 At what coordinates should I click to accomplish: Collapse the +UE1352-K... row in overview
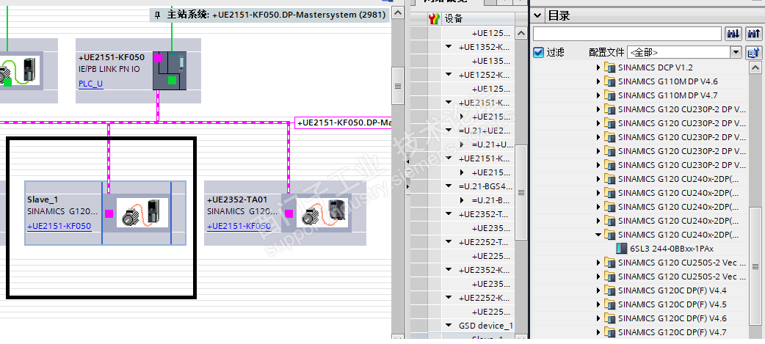(449, 47)
